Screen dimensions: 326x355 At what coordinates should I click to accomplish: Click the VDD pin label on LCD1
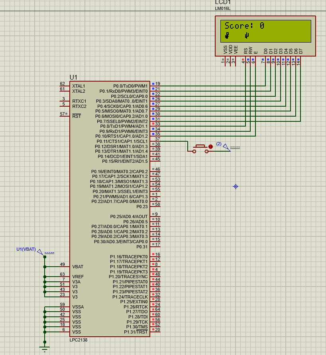pos(230,50)
